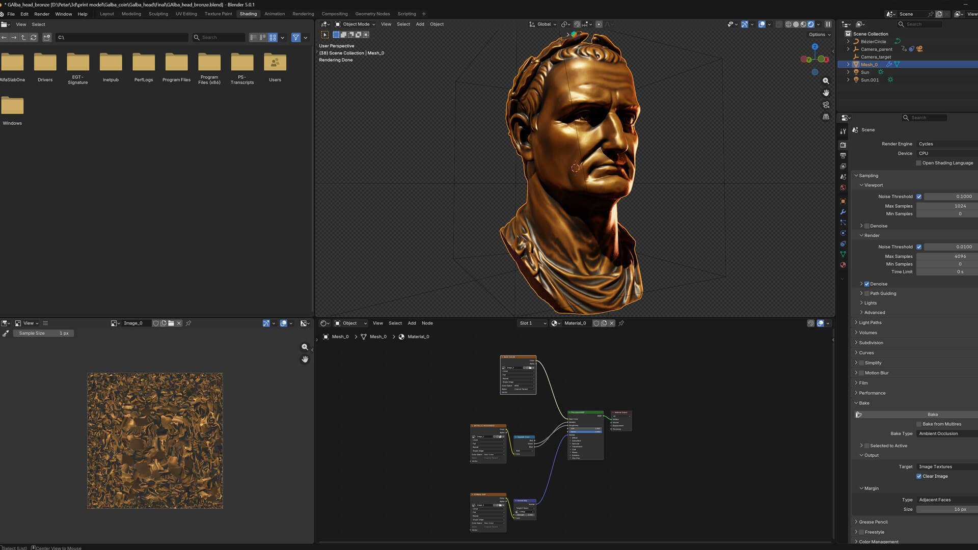Toggle camera view gizmo in viewport

pos(826,105)
